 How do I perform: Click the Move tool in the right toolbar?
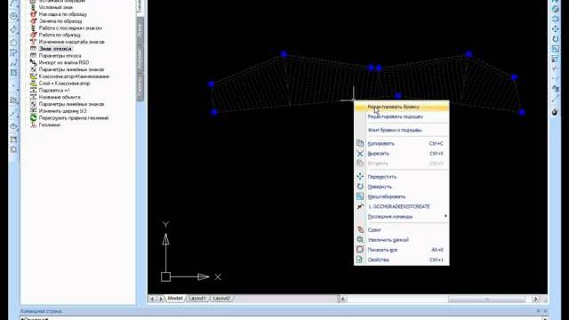(555, 28)
